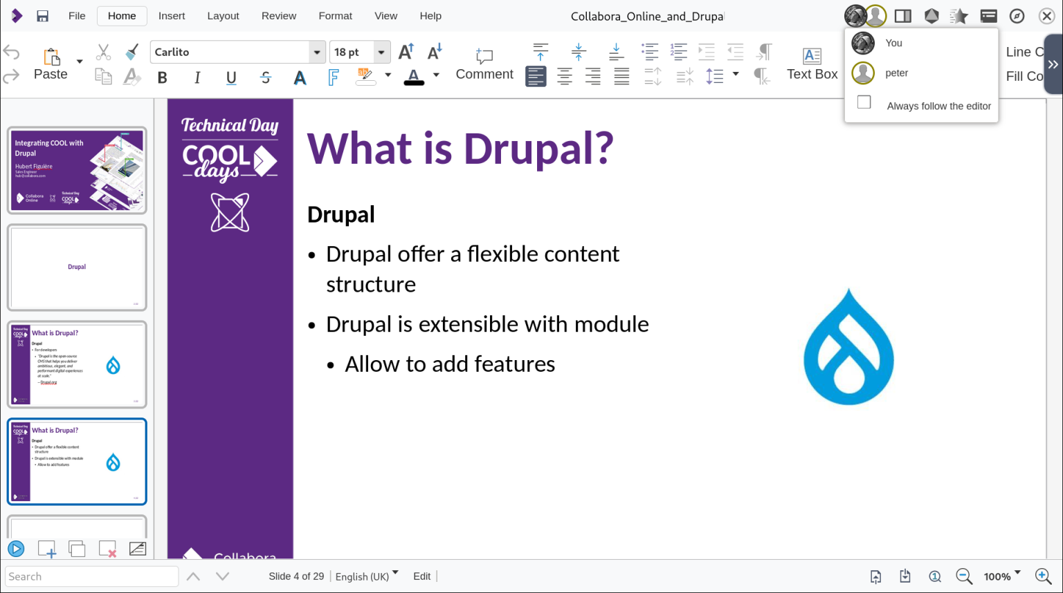Click the Save document icon
The image size is (1063, 593).
point(42,16)
